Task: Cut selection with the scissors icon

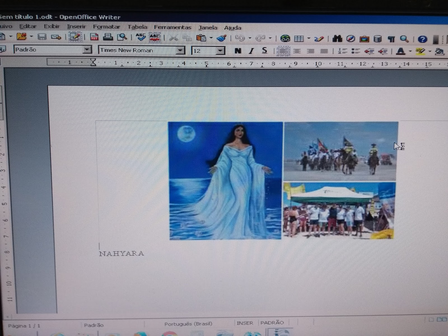Action: [174, 38]
